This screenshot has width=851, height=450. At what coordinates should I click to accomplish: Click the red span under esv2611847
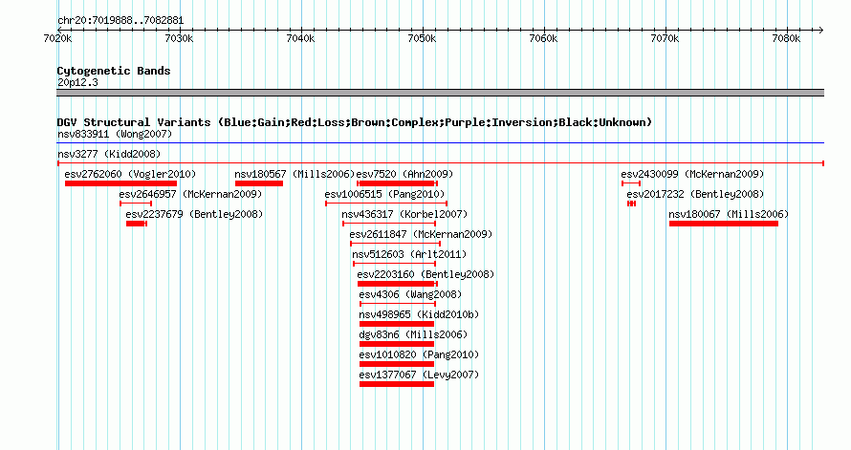tap(395, 244)
